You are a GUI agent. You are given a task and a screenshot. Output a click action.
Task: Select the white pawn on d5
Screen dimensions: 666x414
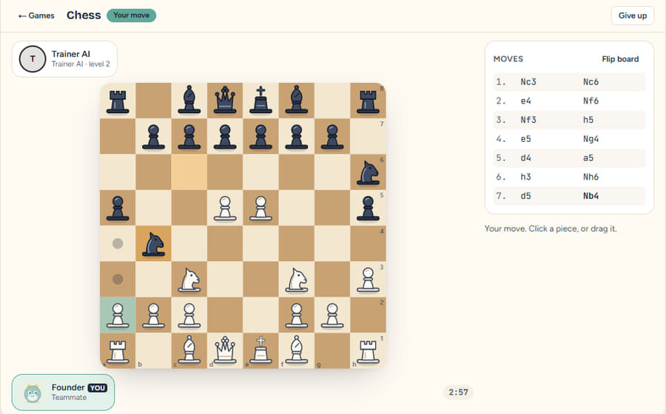(x=225, y=208)
